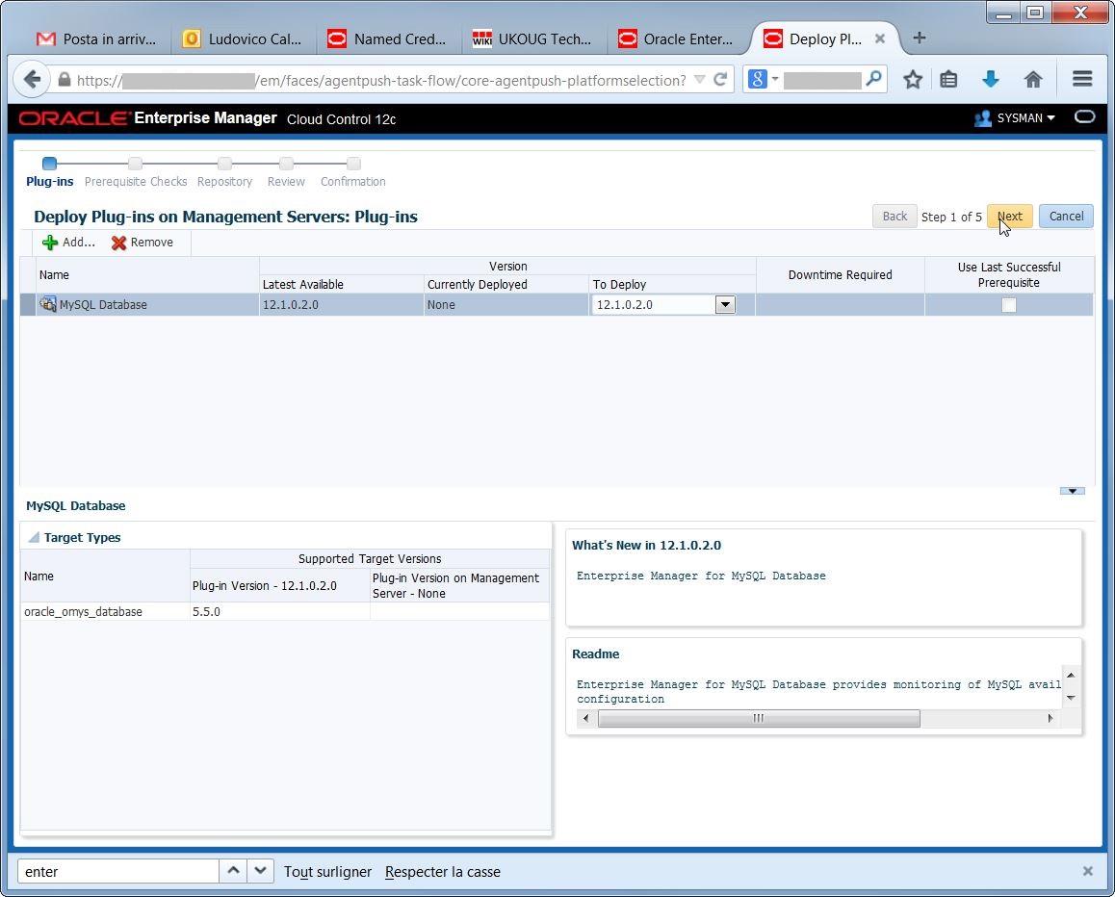The image size is (1115, 897).
Task: Toggle Respecter la casse match case
Action: point(442,871)
